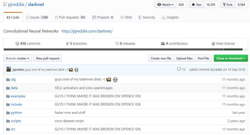Click the Pull requests icon
Screen dimensions: 250x135
click(56, 17)
